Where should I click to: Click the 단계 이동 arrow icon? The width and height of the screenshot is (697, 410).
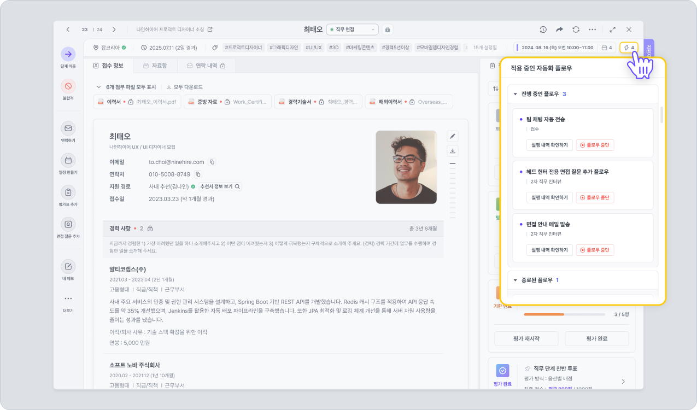pyautogui.click(x=68, y=54)
